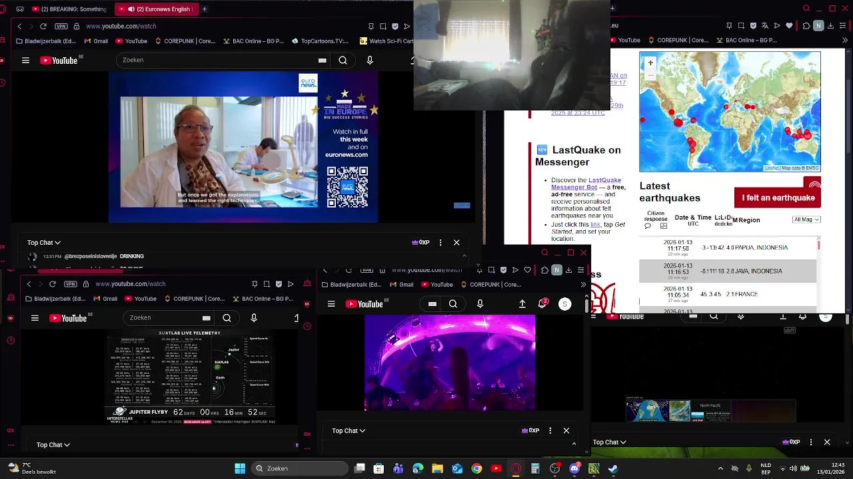Open the Gmail bookmark in the top-left window
The width and height of the screenshot is (853, 479).
point(96,41)
